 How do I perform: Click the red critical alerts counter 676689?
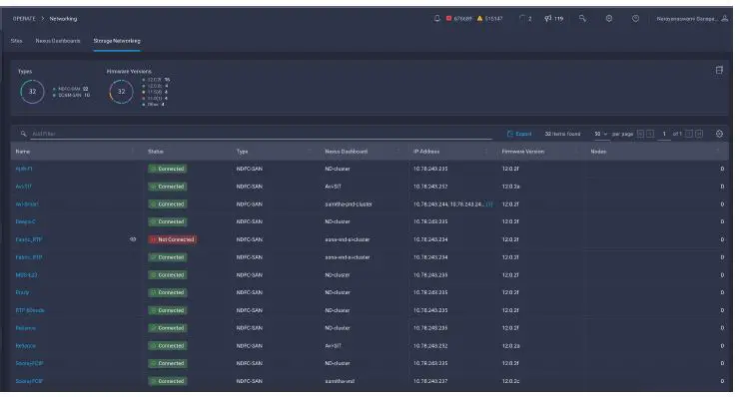[x=458, y=19]
